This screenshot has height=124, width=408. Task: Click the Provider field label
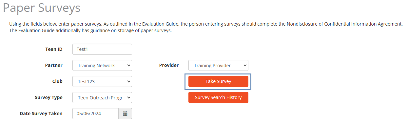click(x=169, y=65)
